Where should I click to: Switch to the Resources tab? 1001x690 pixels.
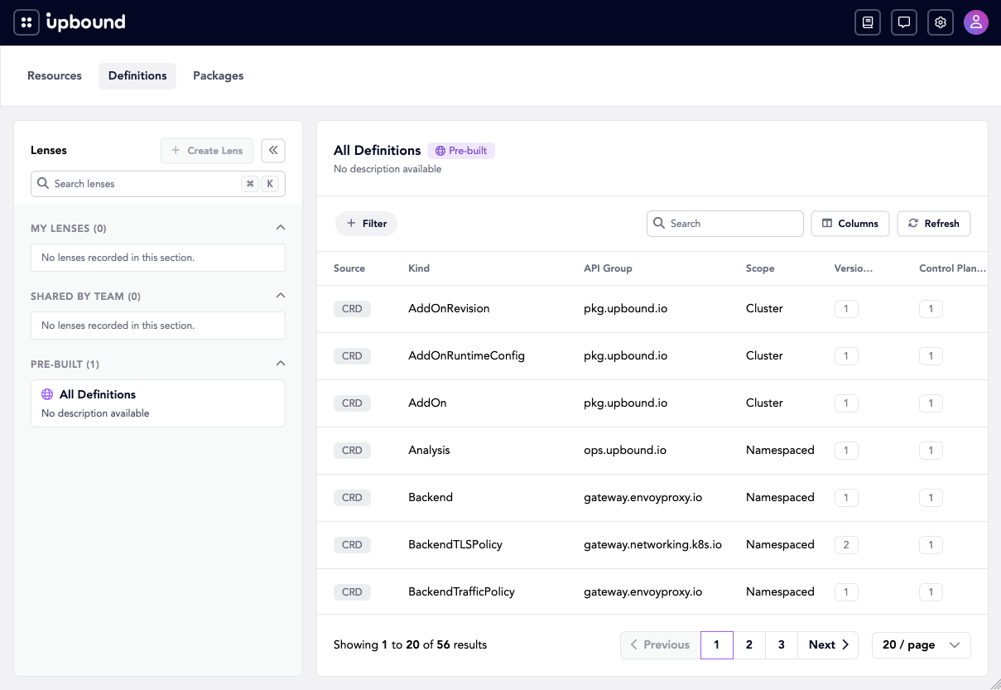(55, 75)
